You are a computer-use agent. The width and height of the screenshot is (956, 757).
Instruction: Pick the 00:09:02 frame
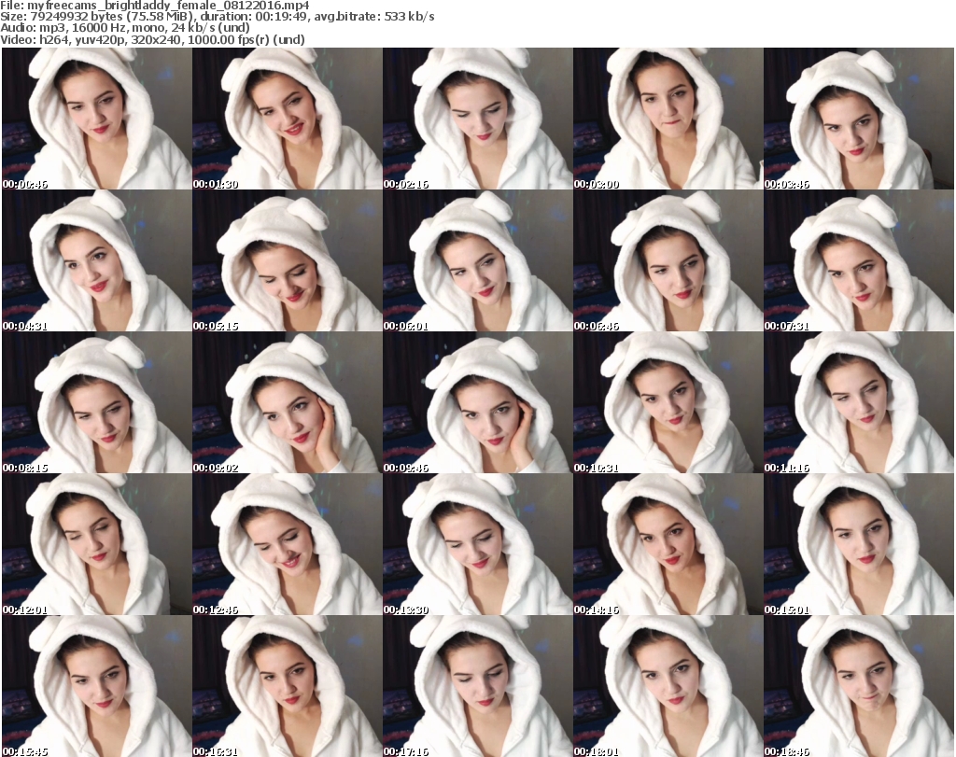(x=288, y=402)
